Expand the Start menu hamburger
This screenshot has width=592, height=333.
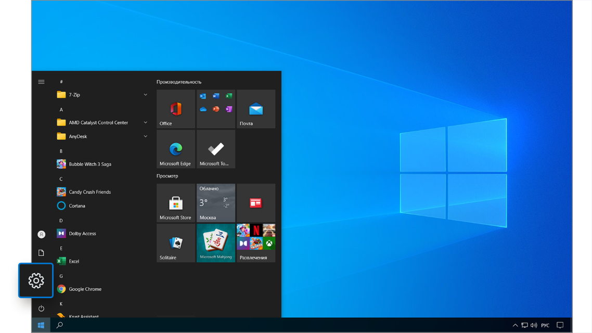point(41,82)
